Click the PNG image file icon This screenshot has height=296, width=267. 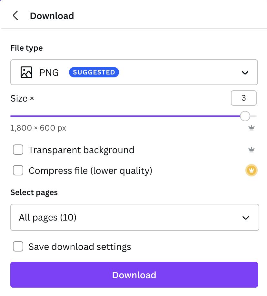(x=26, y=72)
